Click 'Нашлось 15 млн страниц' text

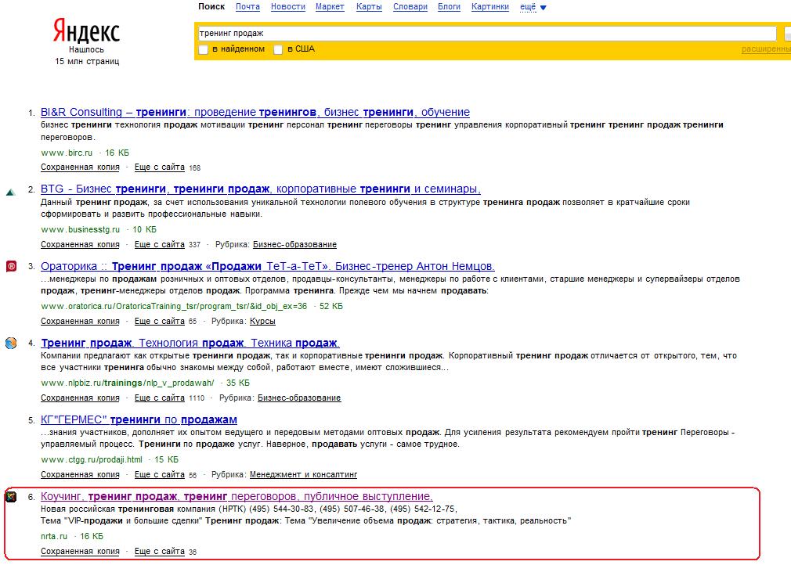tap(87, 56)
